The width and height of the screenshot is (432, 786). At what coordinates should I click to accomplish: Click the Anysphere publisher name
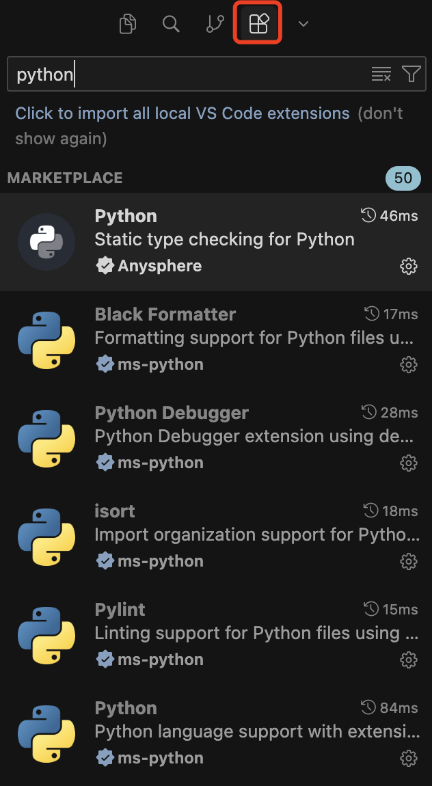[x=160, y=266]
